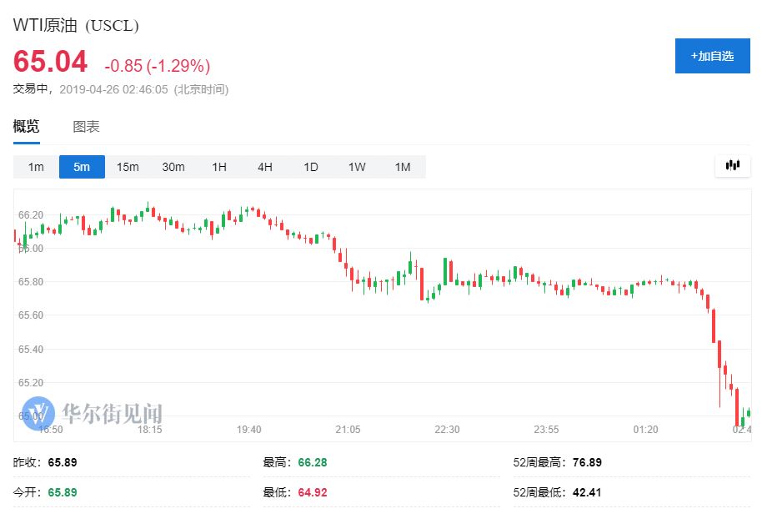Set chart to 1D daily interval
This screenshot has height=524, width=767.
(311, 167)
